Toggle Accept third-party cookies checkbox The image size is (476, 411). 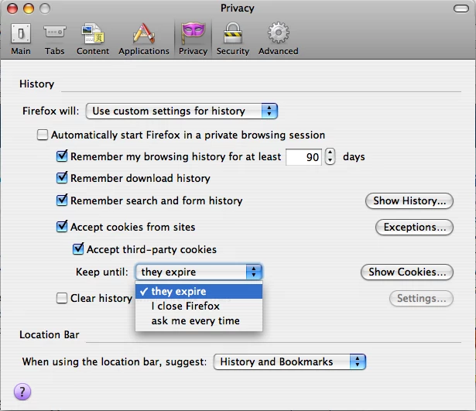click(78, 249)
